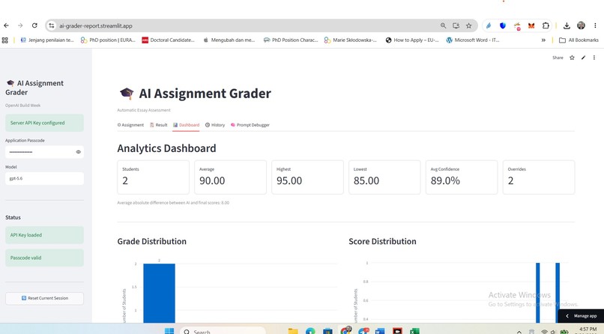Click the graduation cap icon beside the sidebar title
Screen dimensions: 604x334
tap(10, 83)
